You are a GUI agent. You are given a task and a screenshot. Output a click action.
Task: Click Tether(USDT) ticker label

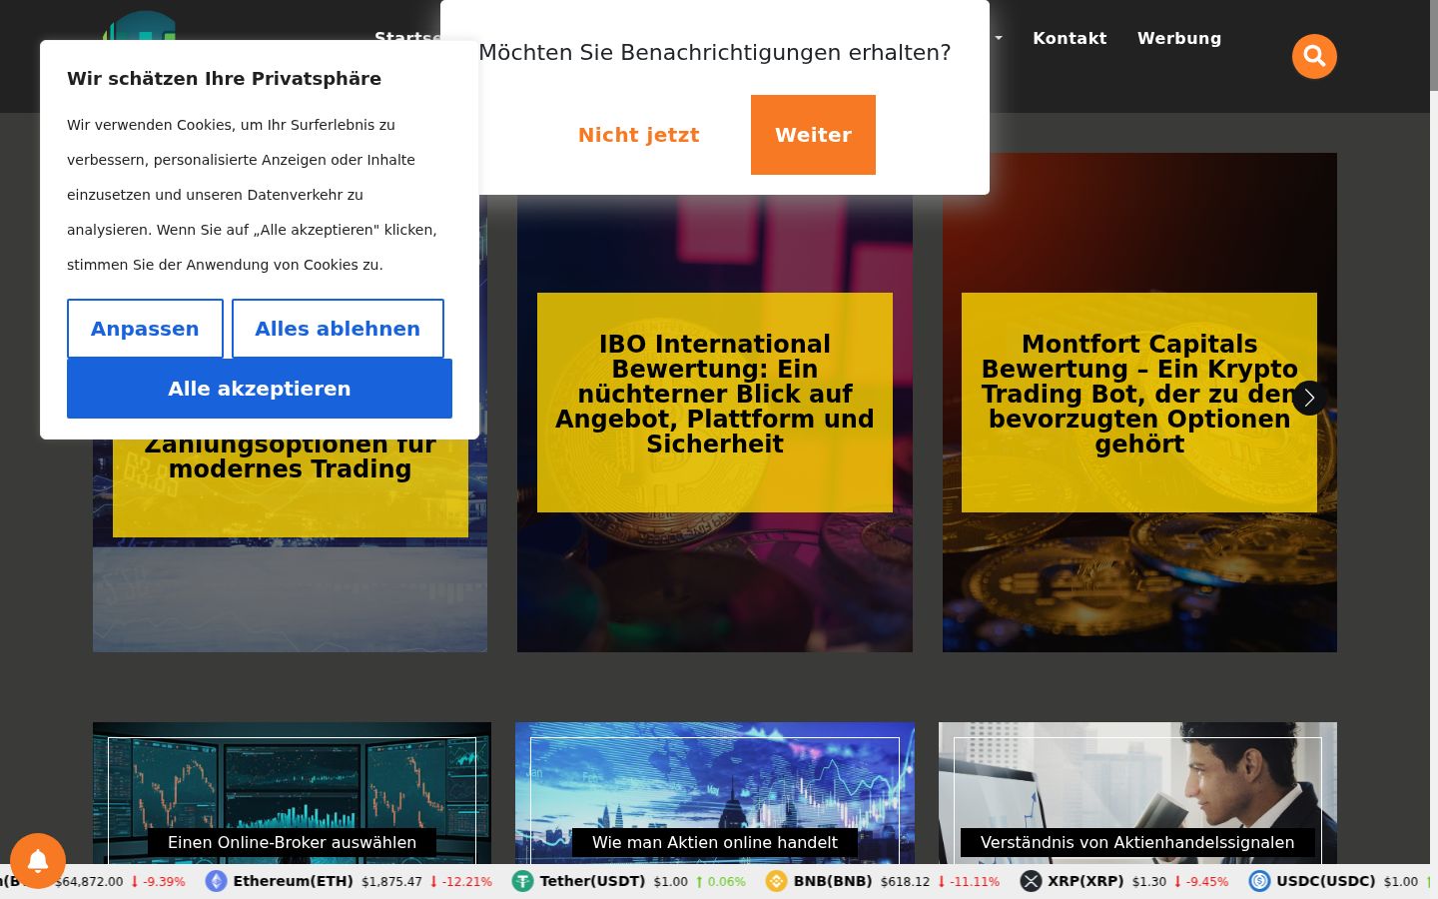[x=592, y=881]
